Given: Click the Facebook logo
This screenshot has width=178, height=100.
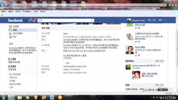Looking at the screenshot, I should [x=15, y=20].
